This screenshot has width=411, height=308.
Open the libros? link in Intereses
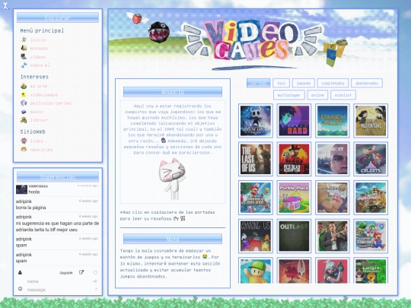tap(39, 120)
